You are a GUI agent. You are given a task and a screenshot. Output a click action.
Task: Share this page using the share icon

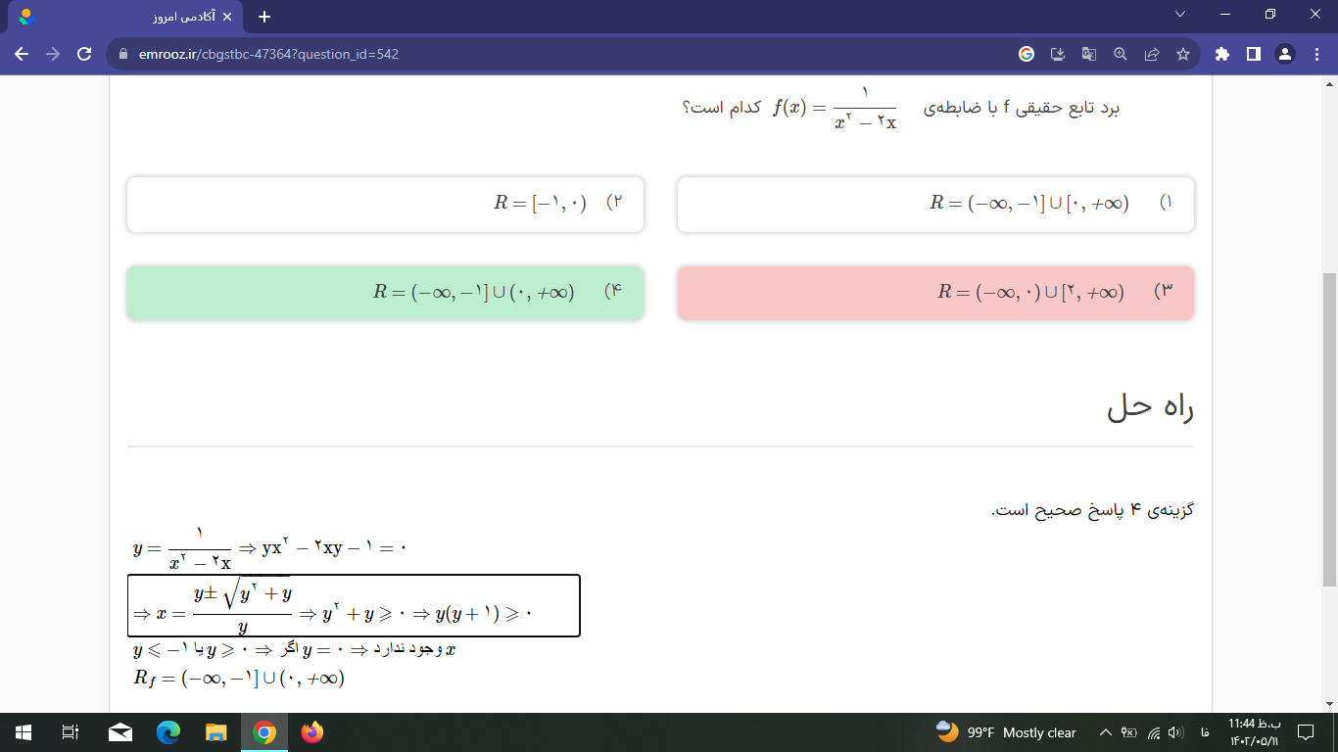pyautogui.click(x=1152, y=55)
